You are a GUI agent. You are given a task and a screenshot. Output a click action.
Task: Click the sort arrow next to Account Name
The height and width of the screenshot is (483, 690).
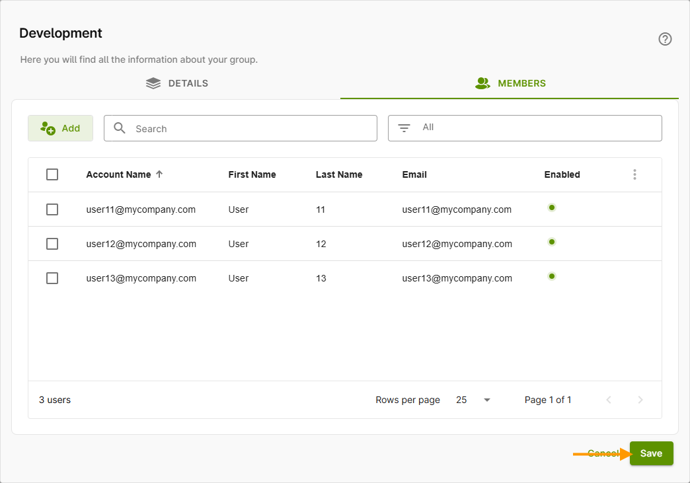point(159,174)
